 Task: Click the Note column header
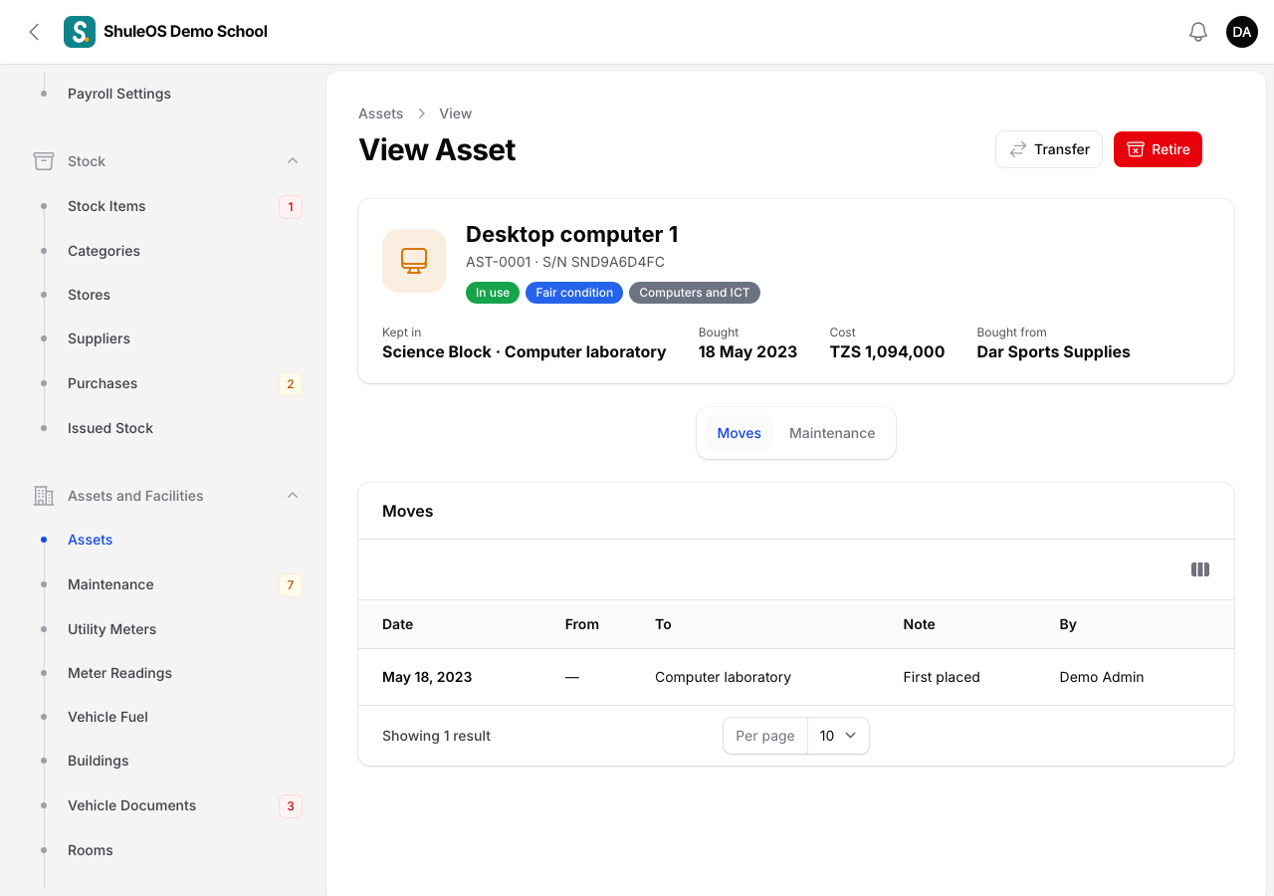pos(919,624)
